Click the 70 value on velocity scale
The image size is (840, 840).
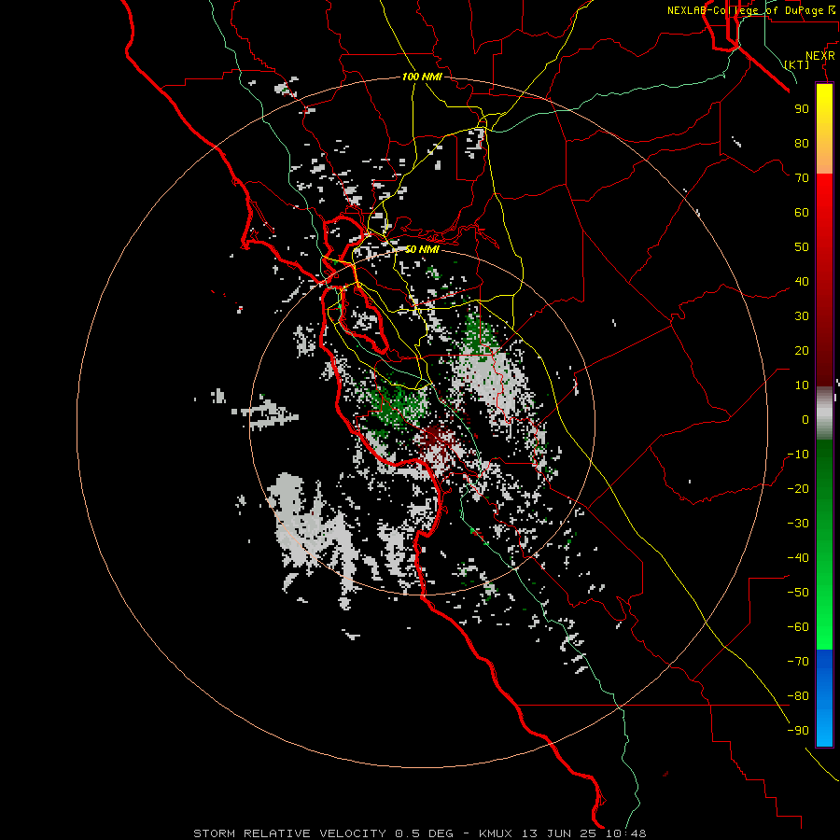tap(802, 178)
